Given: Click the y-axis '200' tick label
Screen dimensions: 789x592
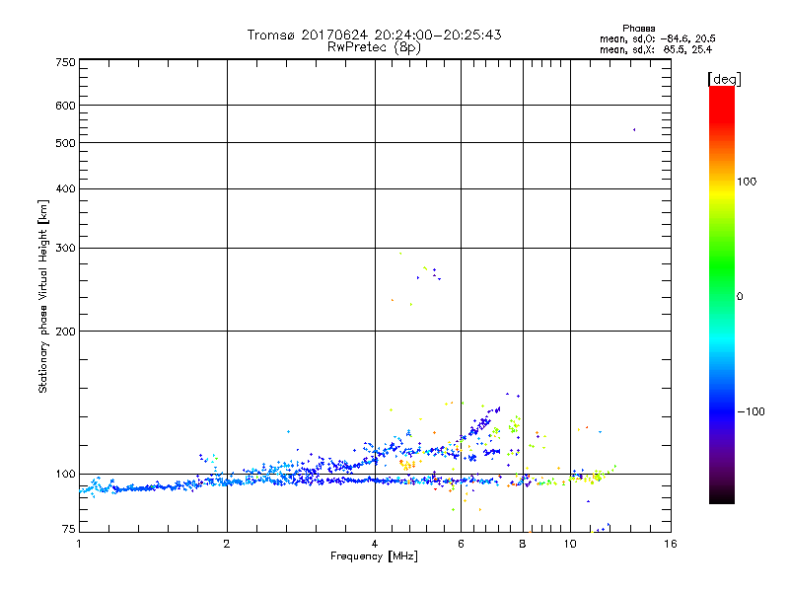Looking at the screenshot, I should [x=65, y=332].
